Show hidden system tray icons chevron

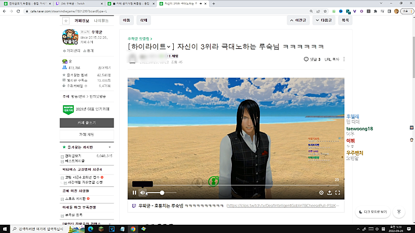[358, 229]
